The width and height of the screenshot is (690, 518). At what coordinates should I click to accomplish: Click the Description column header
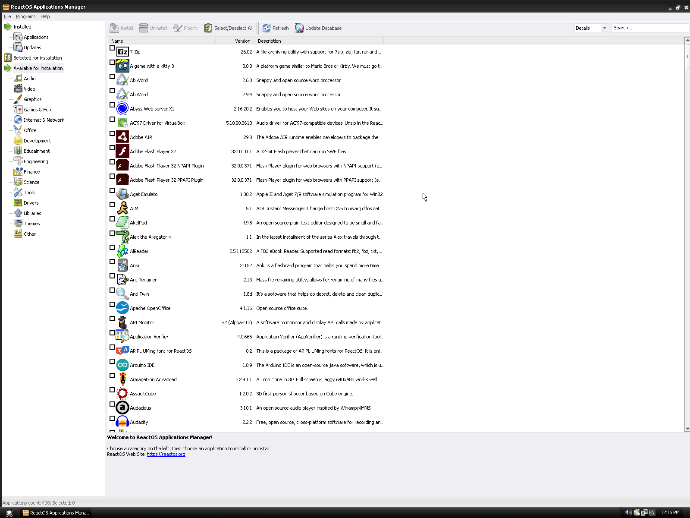319,41
